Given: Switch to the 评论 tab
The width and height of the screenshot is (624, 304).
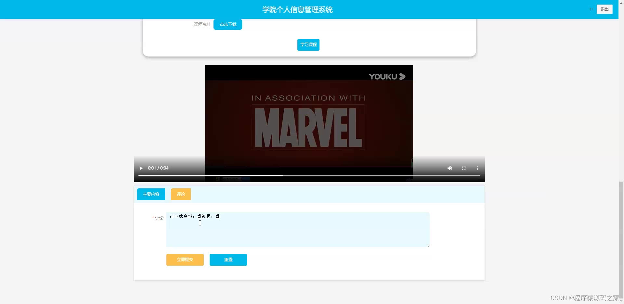Looking at the screenshot, I should click(181, 194).
